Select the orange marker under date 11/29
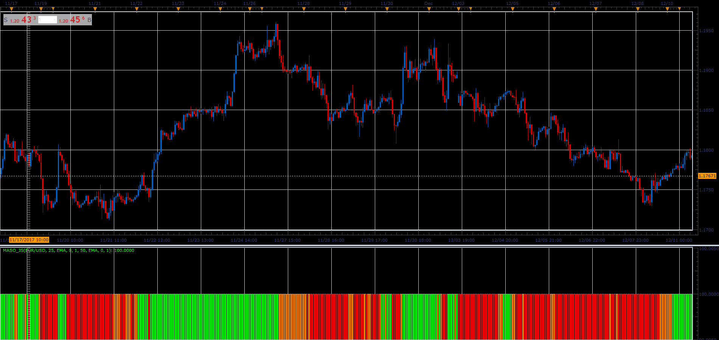Screen dimensions: 719x340 click(x=345, y=9)
